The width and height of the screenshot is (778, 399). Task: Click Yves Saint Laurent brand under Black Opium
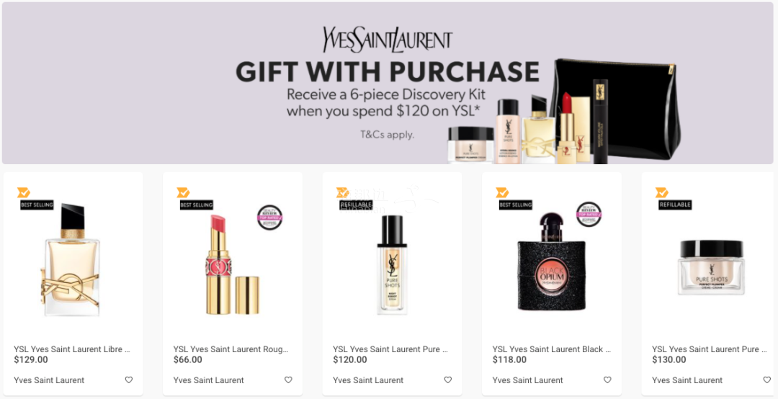point(527,380)
